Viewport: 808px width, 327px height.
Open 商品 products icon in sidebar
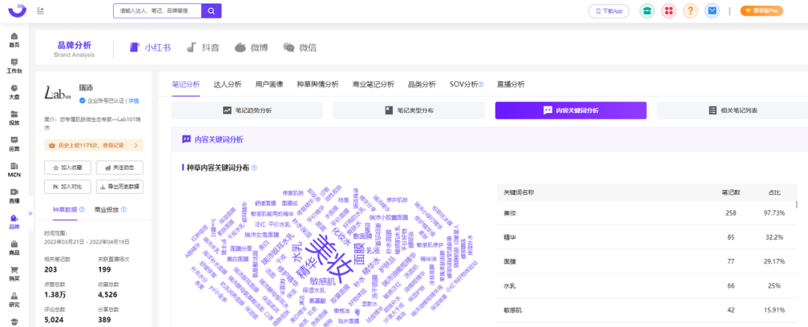click(14, 248)
